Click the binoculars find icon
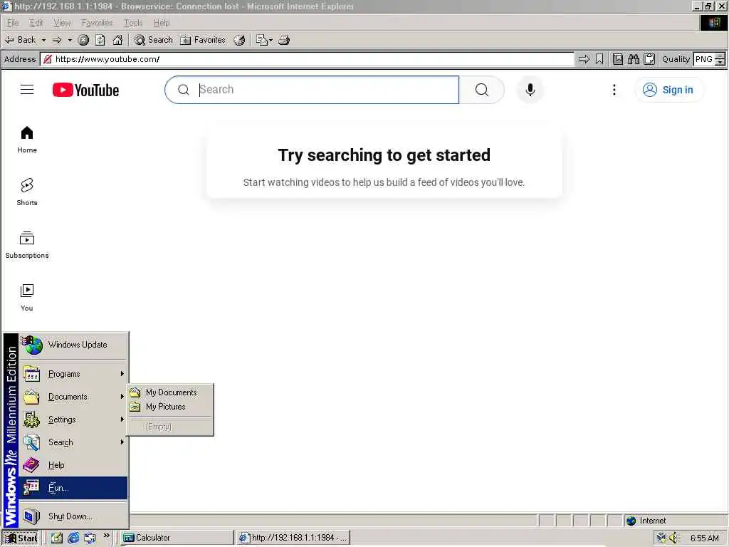 click(633, 59)
